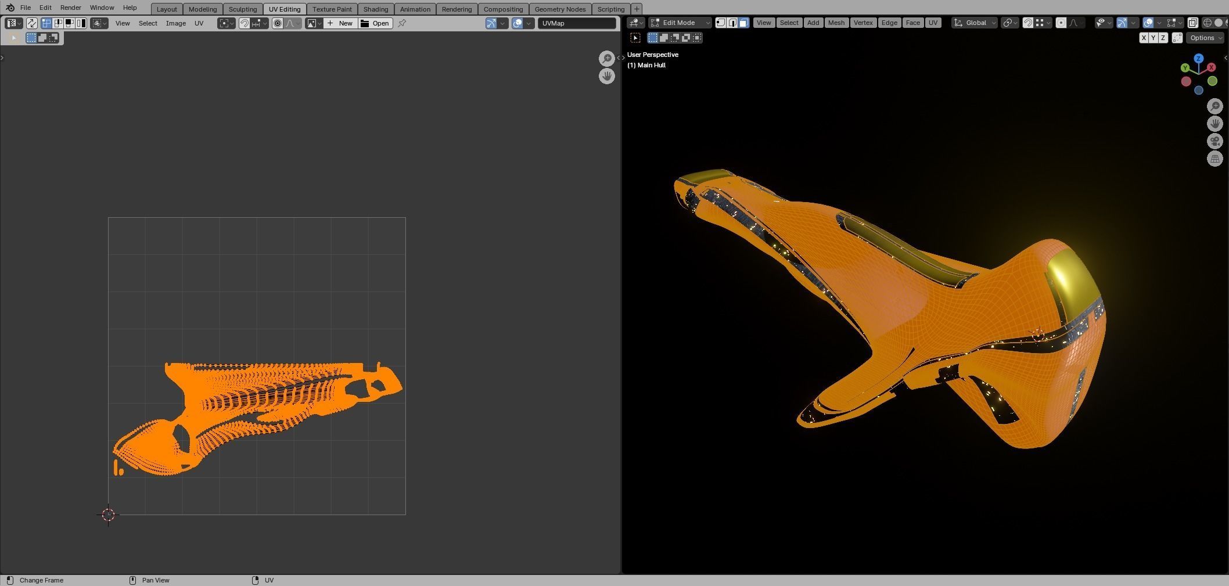Switch to the Shading workspace tab
This screenshot has height=586, width=1229.
376,9
